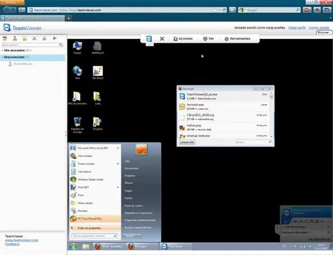The image size is (333, 255).
Task: Click the add partner icon in sidebar toolbar
Action: point(15,38)
